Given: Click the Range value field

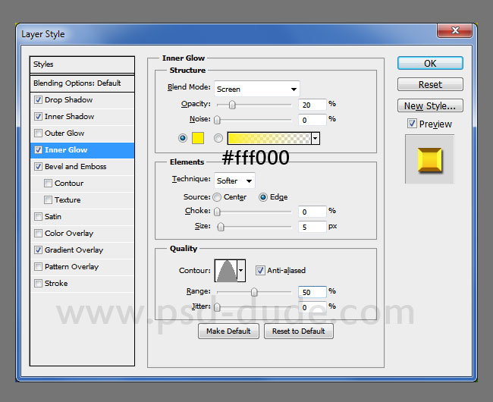Looking at the screenshot, I should coord(312,292).
